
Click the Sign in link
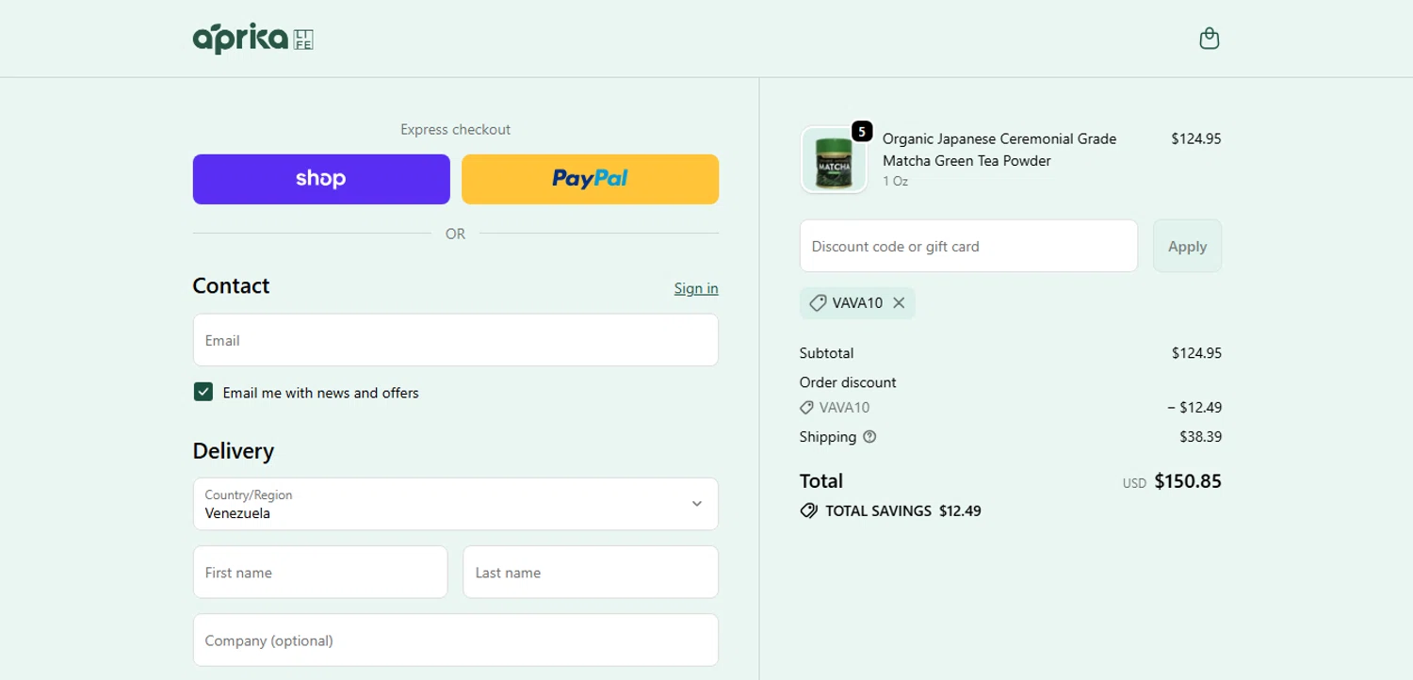click(696, 288)
